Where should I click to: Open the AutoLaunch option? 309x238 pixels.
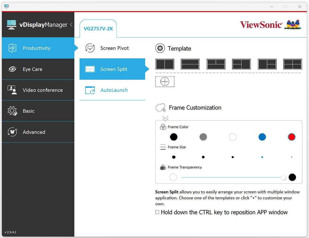coord(112,90)
